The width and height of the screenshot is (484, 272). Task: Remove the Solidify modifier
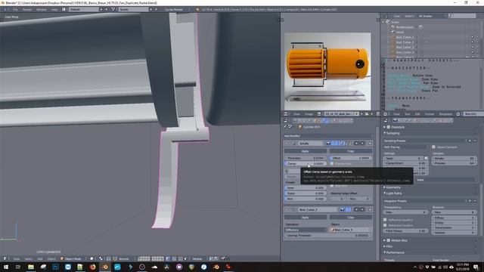[370, 144]
